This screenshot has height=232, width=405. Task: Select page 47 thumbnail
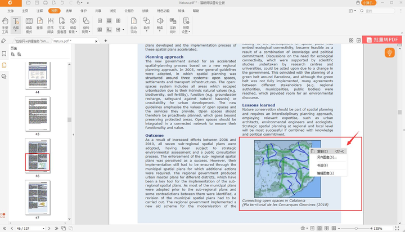click(x=38, y=198)
